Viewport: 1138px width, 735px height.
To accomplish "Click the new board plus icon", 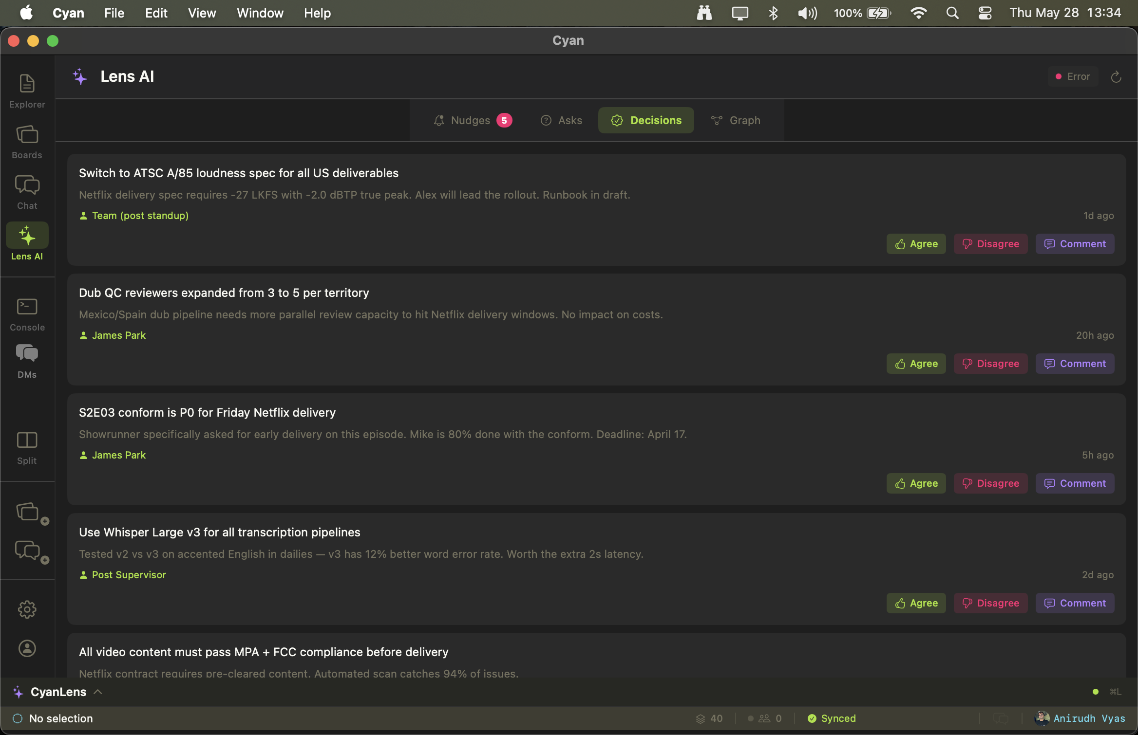I will [32, 514].
